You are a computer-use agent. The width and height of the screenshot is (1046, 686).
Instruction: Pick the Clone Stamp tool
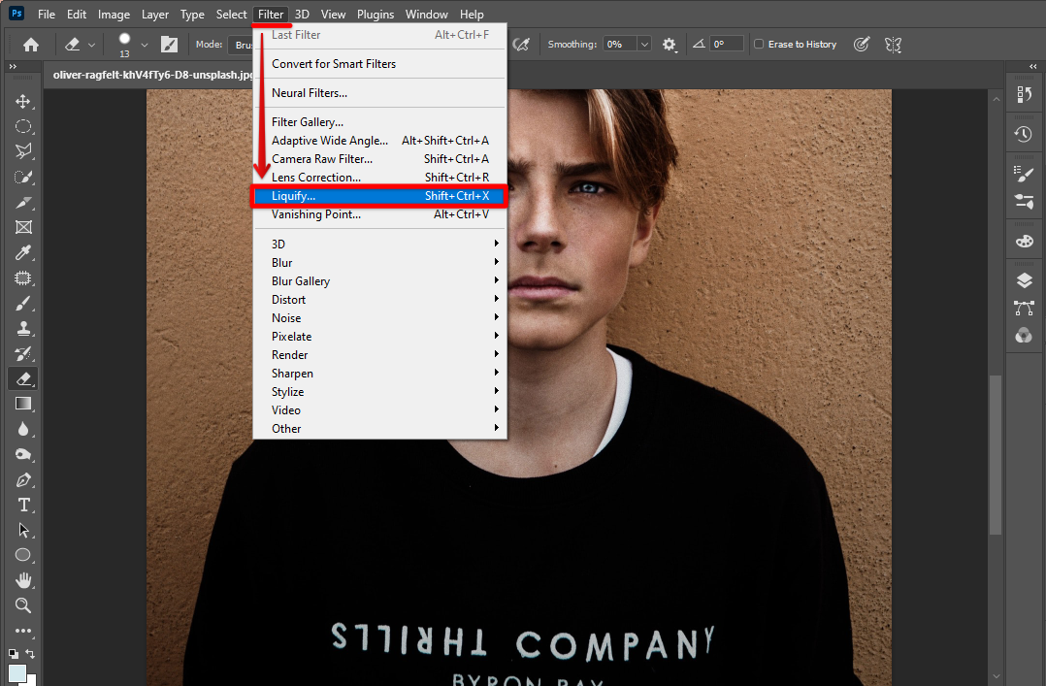pos(23,329)
